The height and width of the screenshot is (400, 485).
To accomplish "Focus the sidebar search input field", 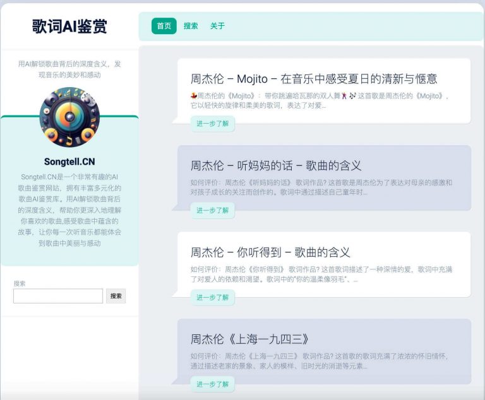I will click(x=58, y=296).
